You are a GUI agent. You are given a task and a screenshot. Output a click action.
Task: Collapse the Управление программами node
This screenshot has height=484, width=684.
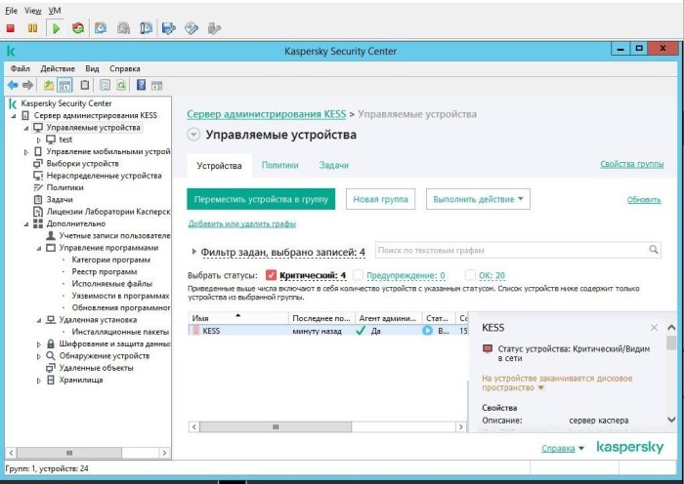pyautogui.click(x=38, y=248)
